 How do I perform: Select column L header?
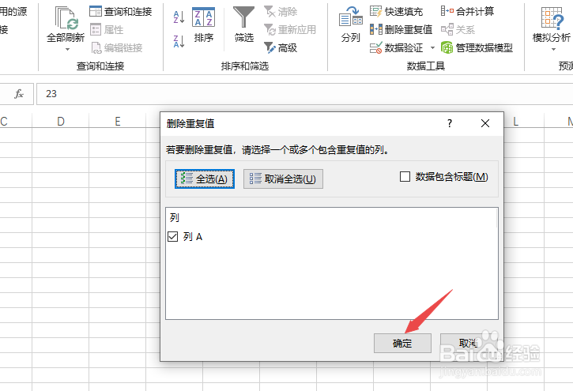click(515, 121)
